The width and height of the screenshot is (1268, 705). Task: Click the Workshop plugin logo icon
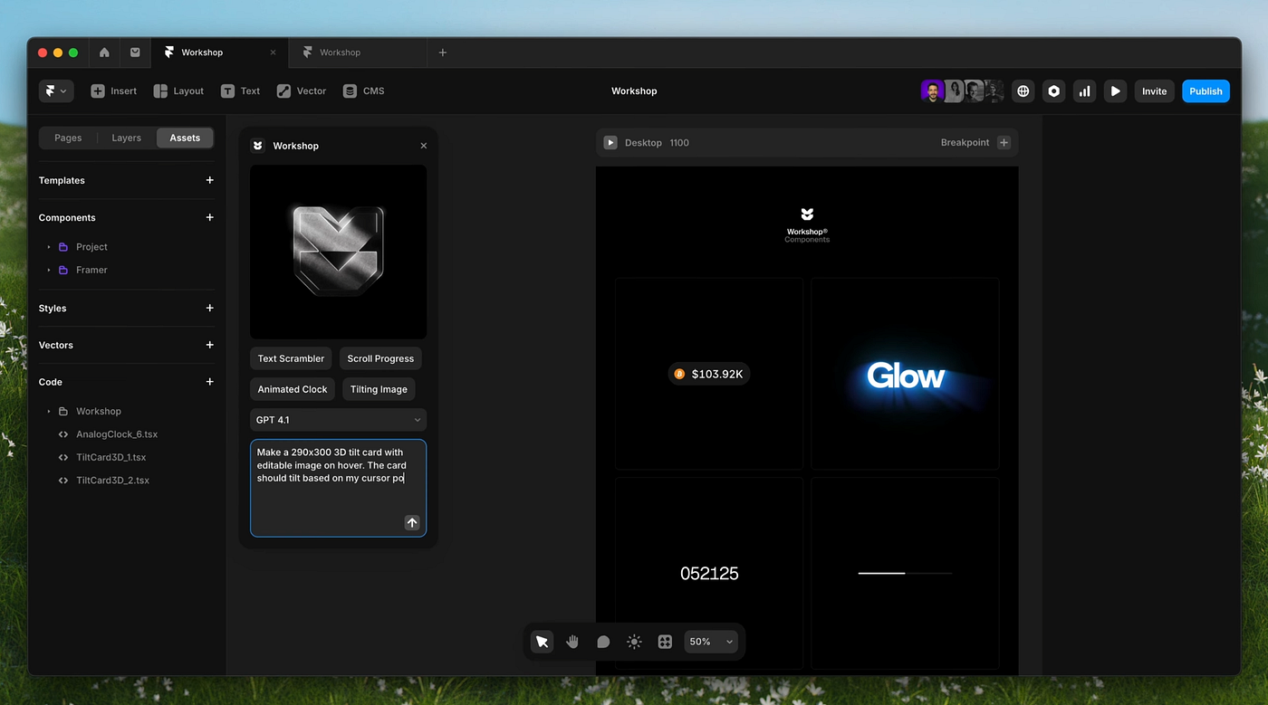(258, 146)
